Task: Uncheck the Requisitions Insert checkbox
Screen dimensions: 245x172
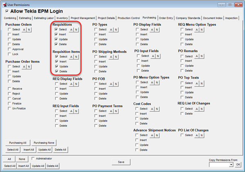Action: [x=56, y=34]
